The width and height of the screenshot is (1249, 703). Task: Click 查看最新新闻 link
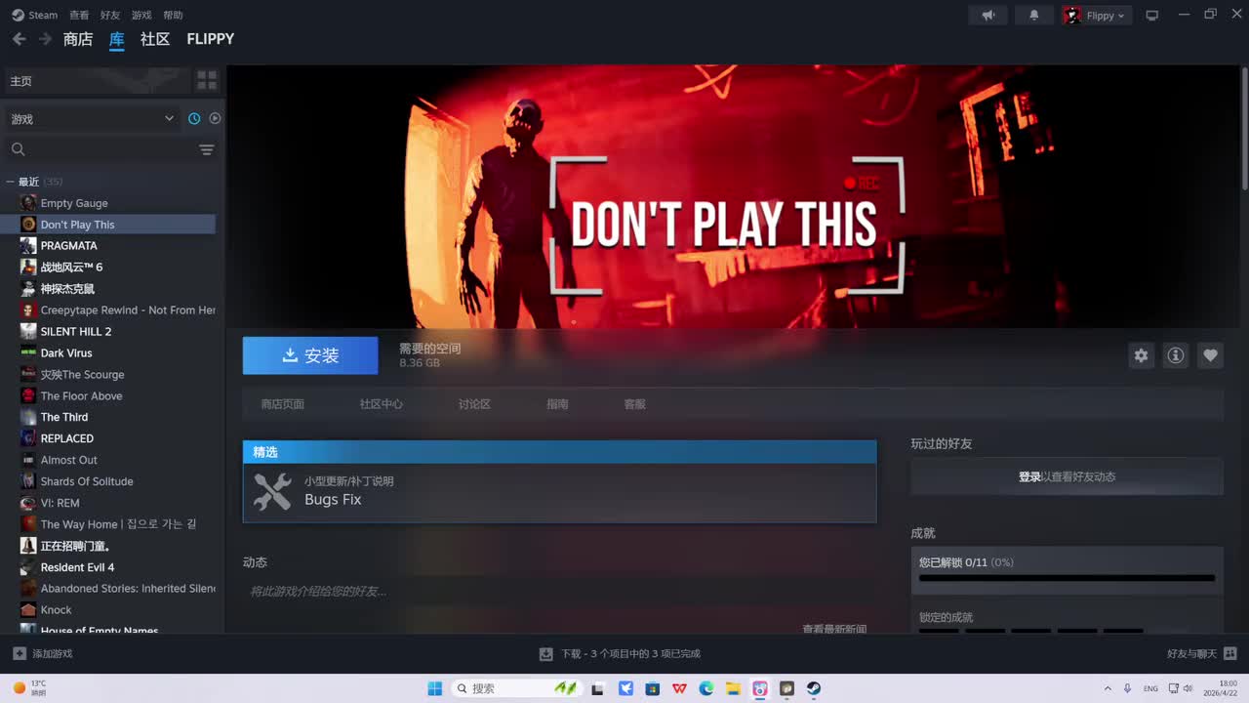pyautogui.click(x=834, y=629)
